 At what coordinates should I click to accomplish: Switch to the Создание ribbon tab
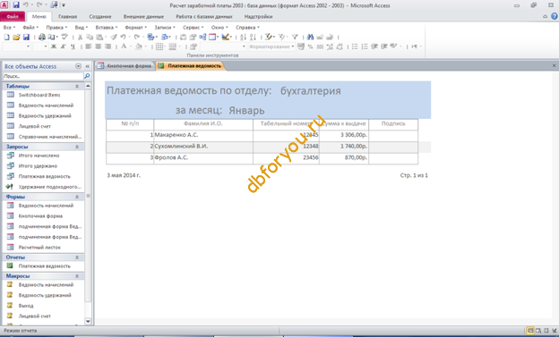click(100, 17)
